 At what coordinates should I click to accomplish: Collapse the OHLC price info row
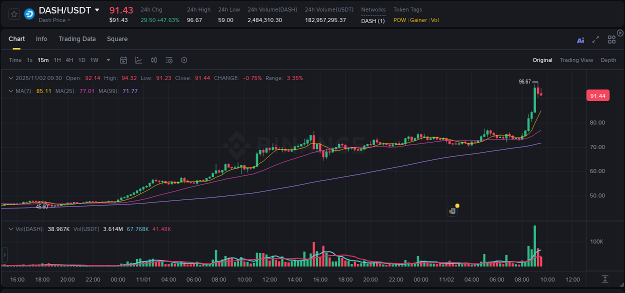pyautogui.click(x=11, y=78)
